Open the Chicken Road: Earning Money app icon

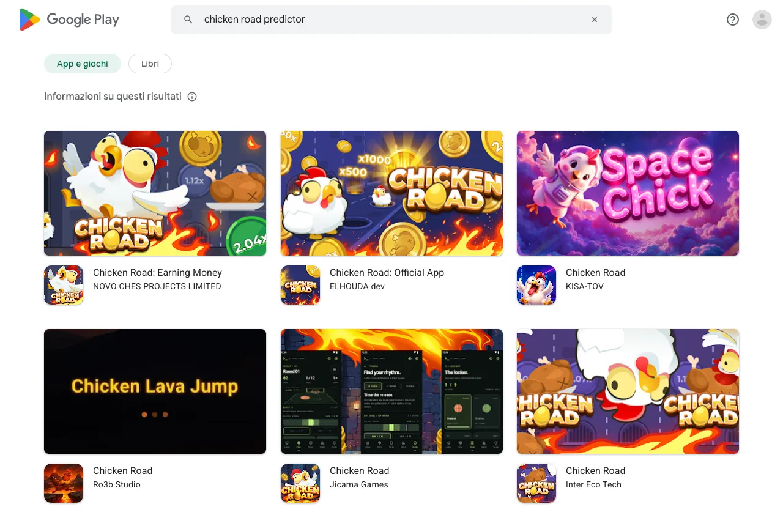[64, 285]
